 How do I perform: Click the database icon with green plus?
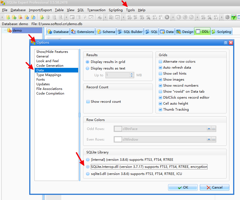(14, 17)
